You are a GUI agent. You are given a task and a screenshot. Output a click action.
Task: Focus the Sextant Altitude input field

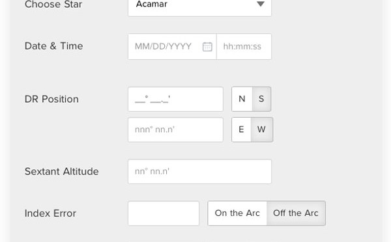pyautogui.click(x=199, y=172)
